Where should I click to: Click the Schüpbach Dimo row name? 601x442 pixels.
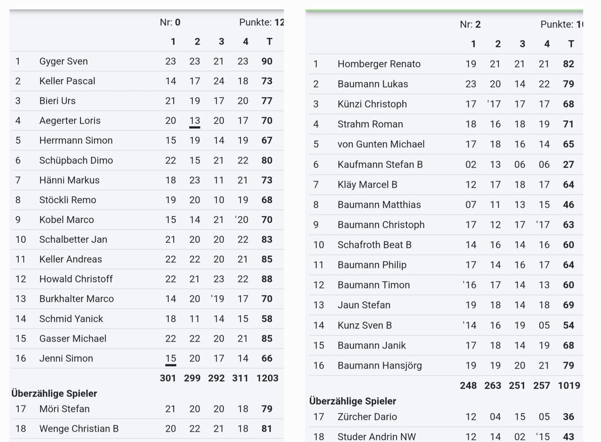point(76,160)
